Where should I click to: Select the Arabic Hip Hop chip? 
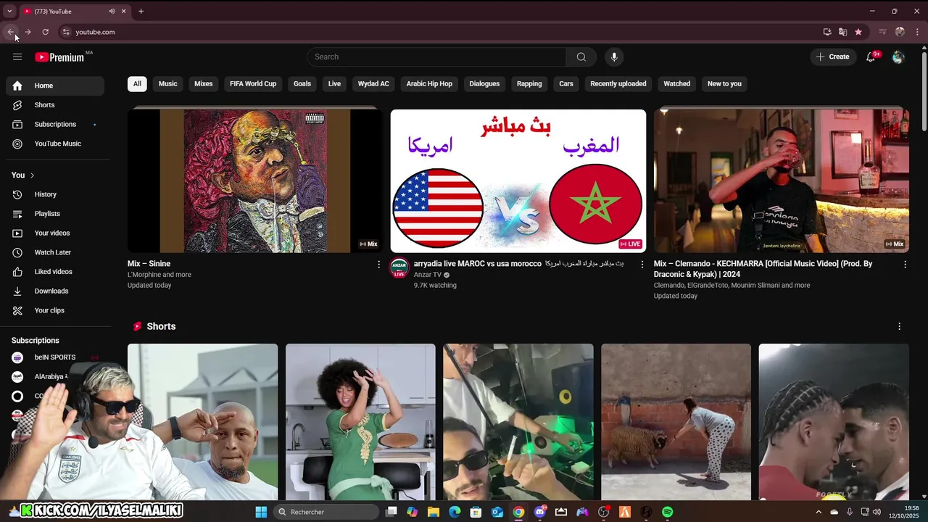(x=429, y=83)
